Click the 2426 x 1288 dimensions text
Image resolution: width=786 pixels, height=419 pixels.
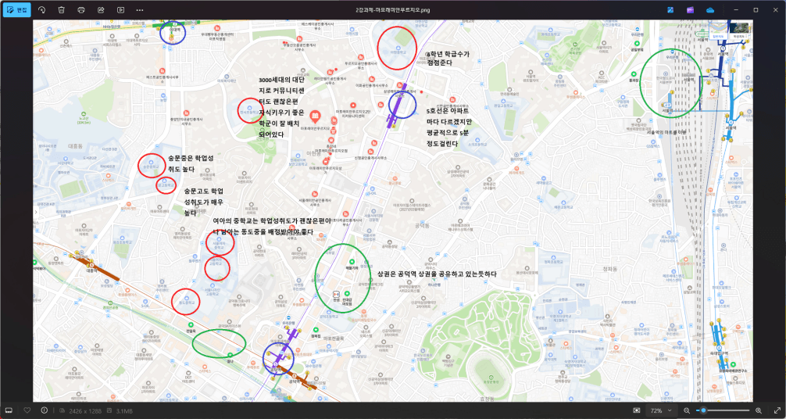87,411
